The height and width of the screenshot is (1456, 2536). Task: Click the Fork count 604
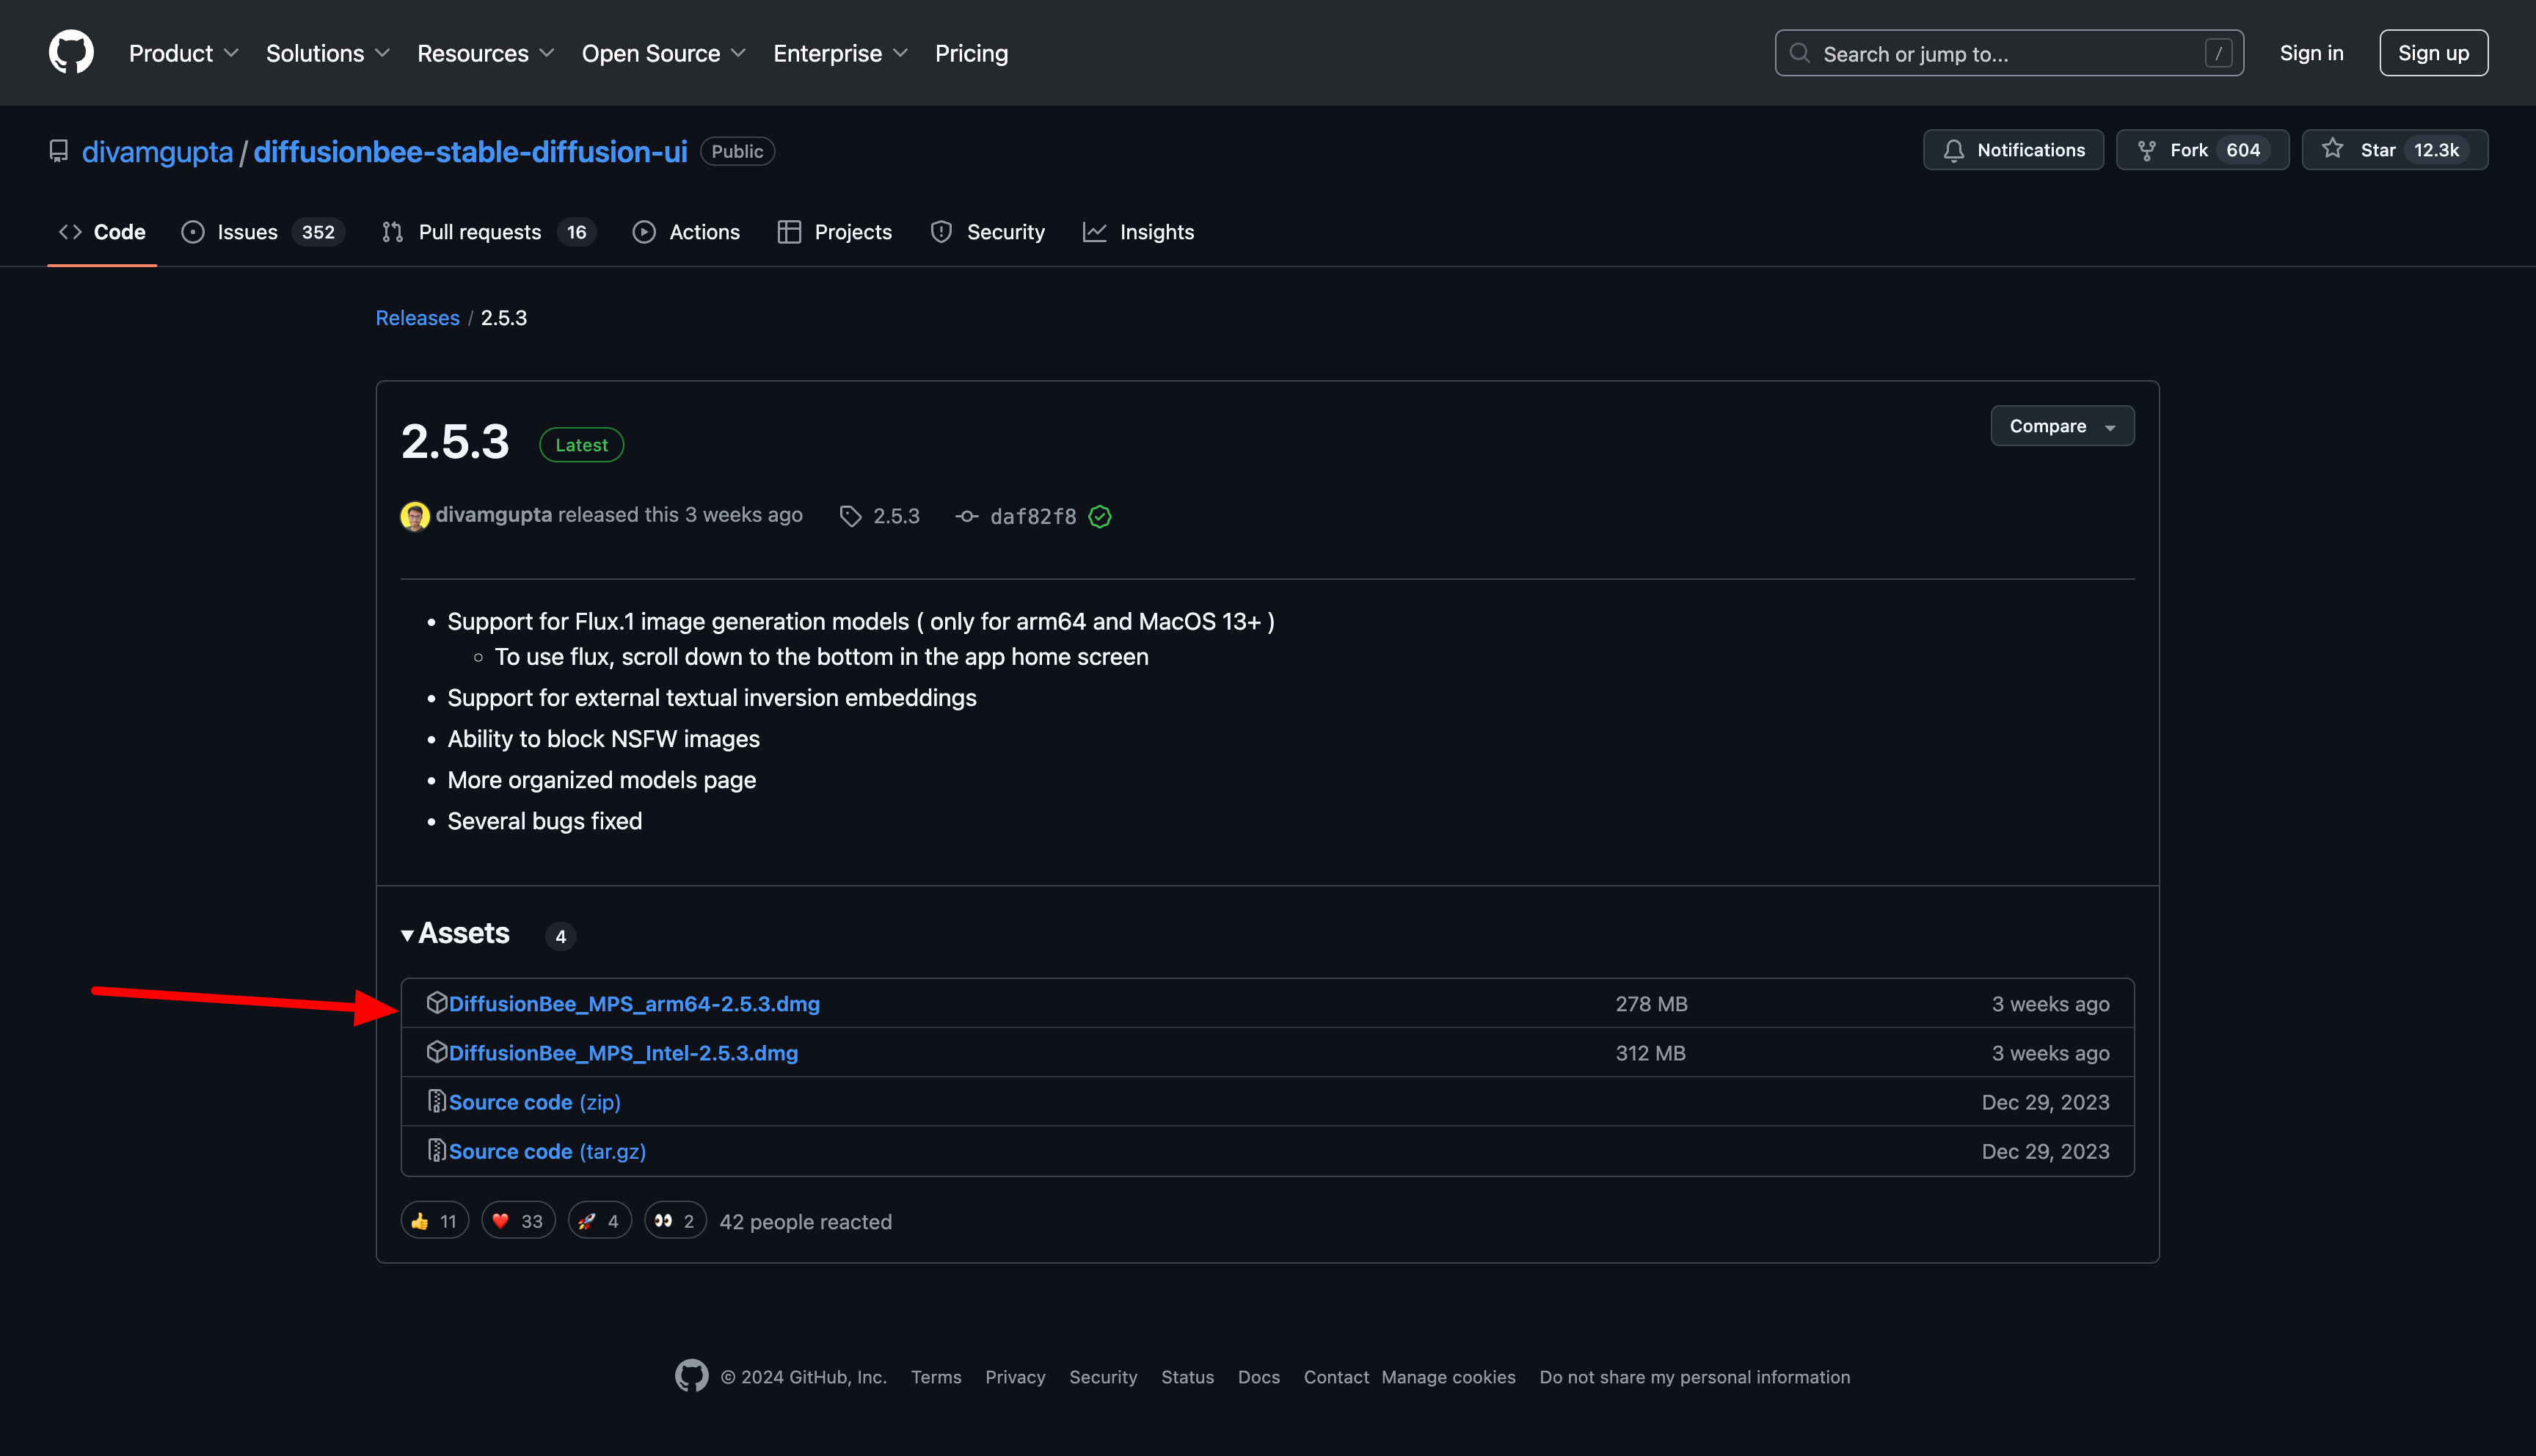coord(2243,150)
